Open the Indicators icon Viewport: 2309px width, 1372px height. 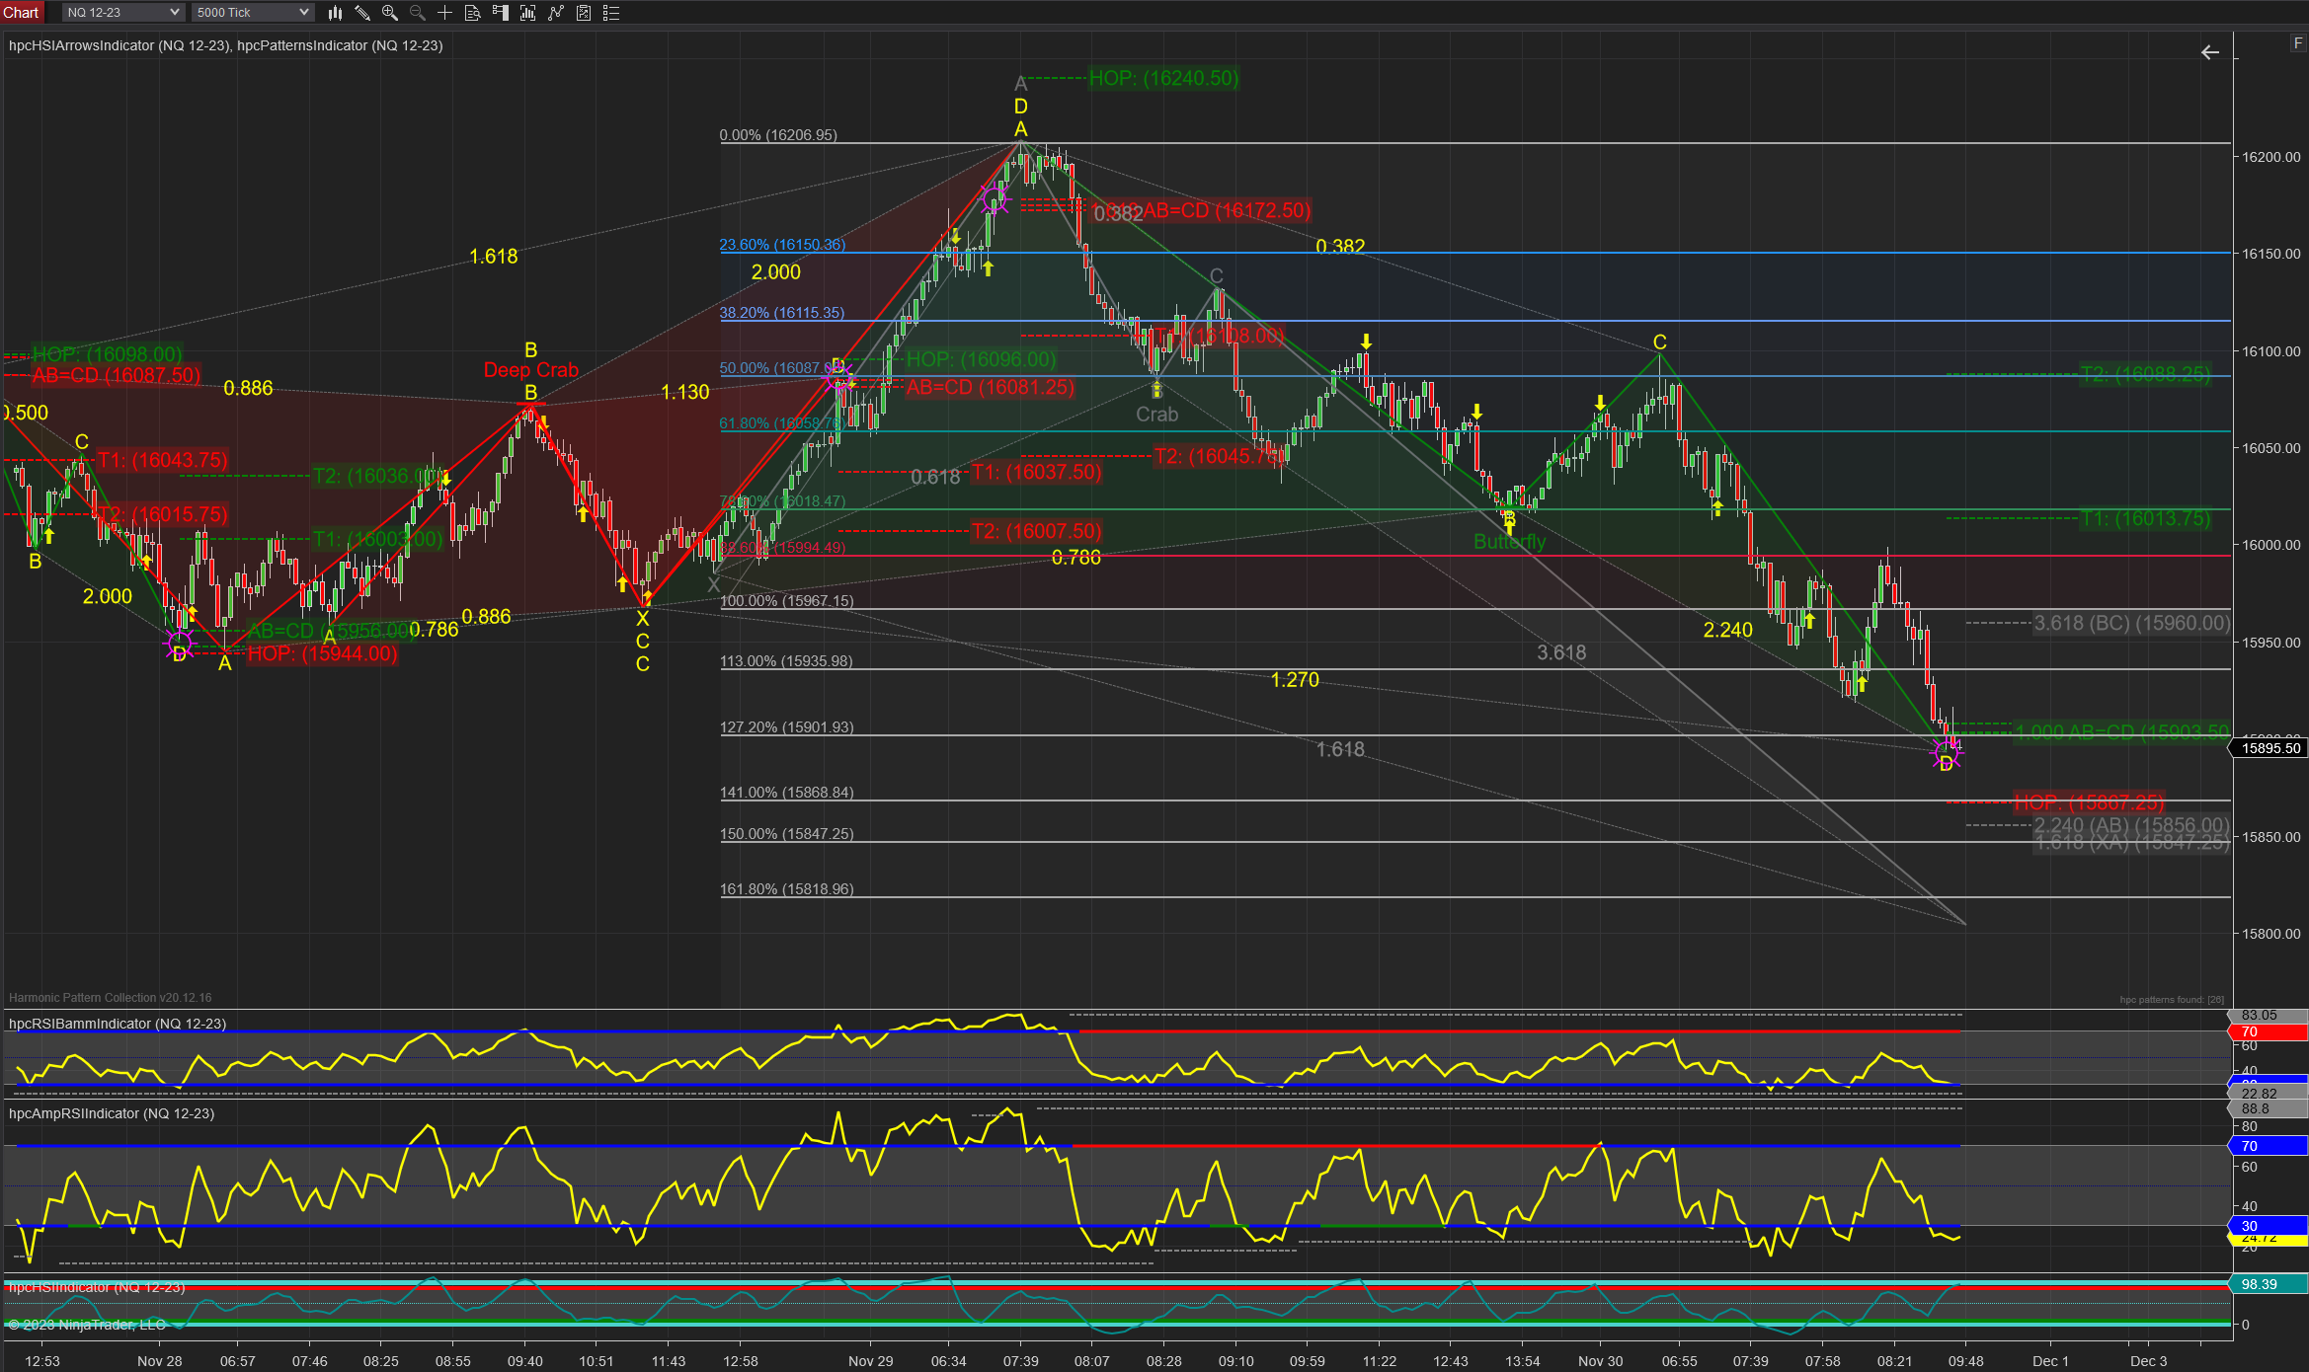click(x=556, y=13)
